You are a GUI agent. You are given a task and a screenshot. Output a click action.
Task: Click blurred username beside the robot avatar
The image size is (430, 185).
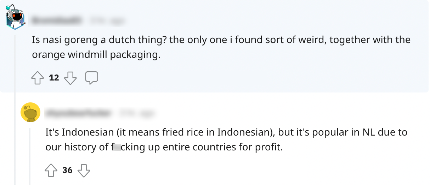(x=57, y=21)
